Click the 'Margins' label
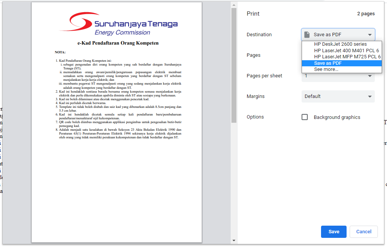This screenshot has height=247, width=387. point(255,96)
